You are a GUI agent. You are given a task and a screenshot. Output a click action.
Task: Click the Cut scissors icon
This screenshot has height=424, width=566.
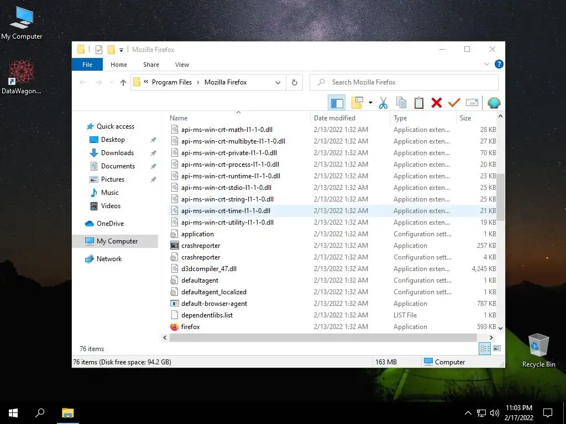click(383, 103)
